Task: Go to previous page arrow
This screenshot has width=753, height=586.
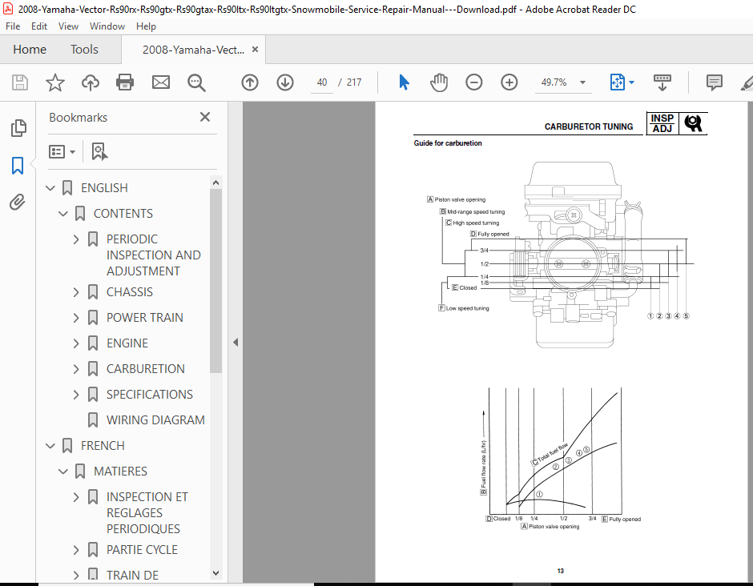Action: coord(250,82)
